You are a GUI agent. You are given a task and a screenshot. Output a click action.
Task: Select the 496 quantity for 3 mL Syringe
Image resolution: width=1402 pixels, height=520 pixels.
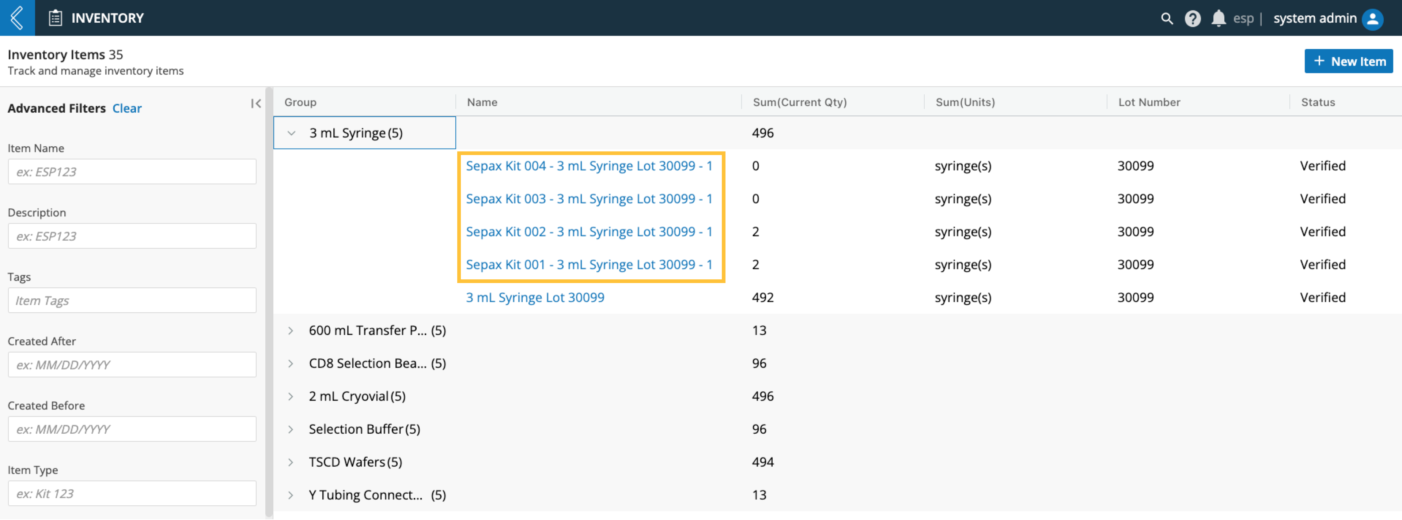762,133
